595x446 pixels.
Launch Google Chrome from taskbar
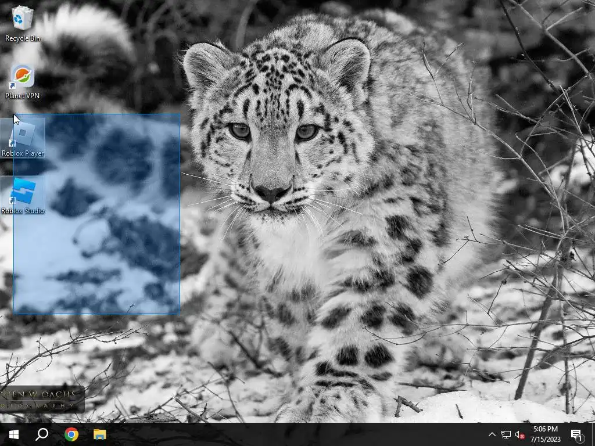(71, 434)
